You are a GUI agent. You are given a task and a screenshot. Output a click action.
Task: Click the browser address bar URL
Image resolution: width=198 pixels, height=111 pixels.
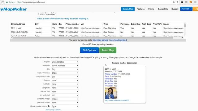31,2
